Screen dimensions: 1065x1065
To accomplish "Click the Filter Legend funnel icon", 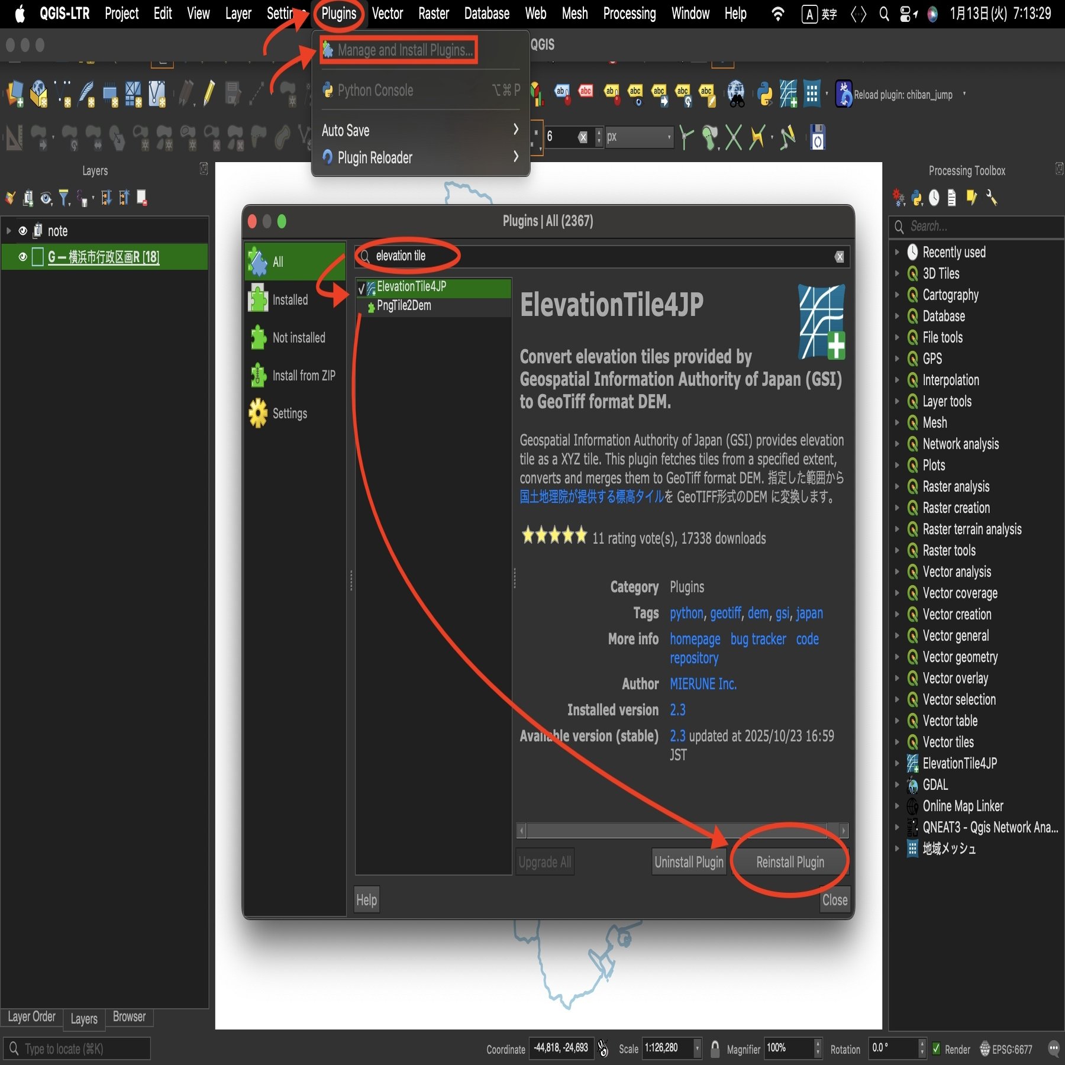I will click(x=64, y=198).
